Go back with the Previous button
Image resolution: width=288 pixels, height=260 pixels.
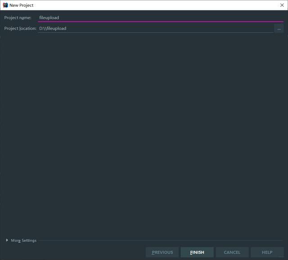click(x=162, y=252)
